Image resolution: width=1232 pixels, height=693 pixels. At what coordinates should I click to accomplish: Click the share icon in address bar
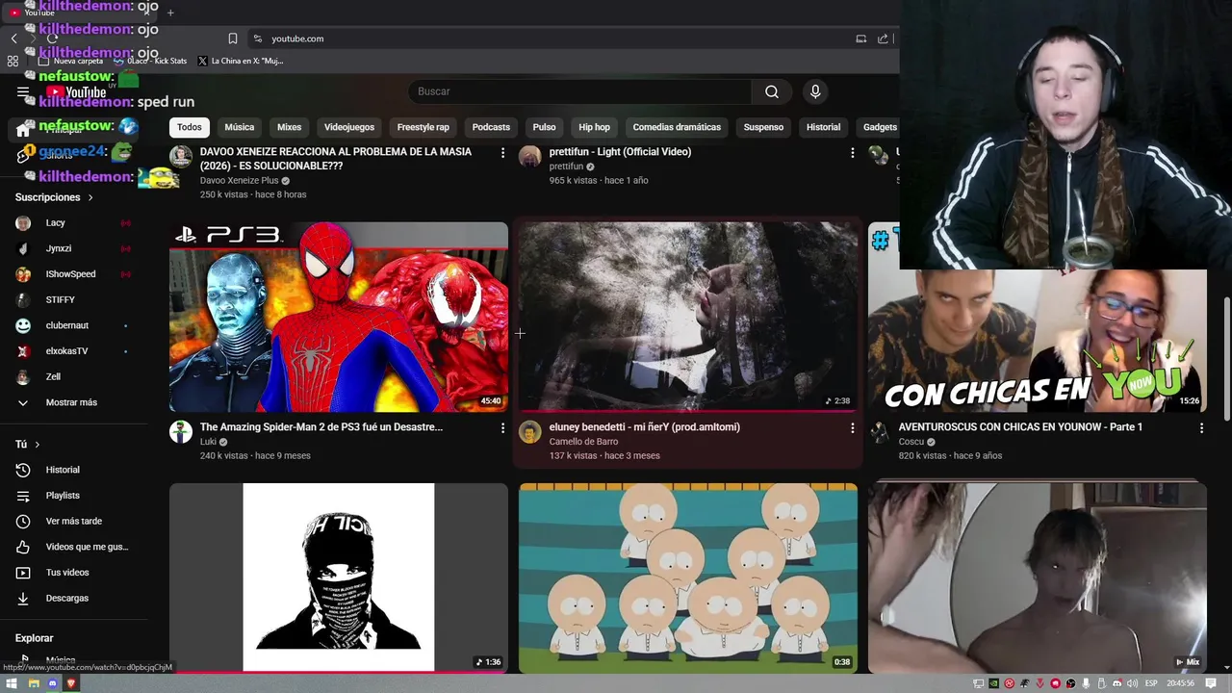tap(883, 38)
